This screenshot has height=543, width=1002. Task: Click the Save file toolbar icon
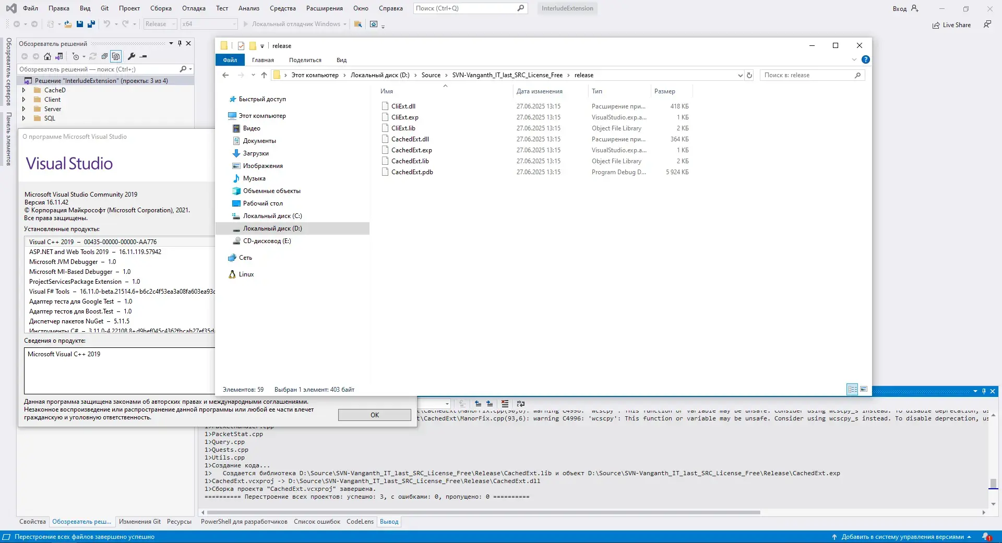(x=80, y=24)
